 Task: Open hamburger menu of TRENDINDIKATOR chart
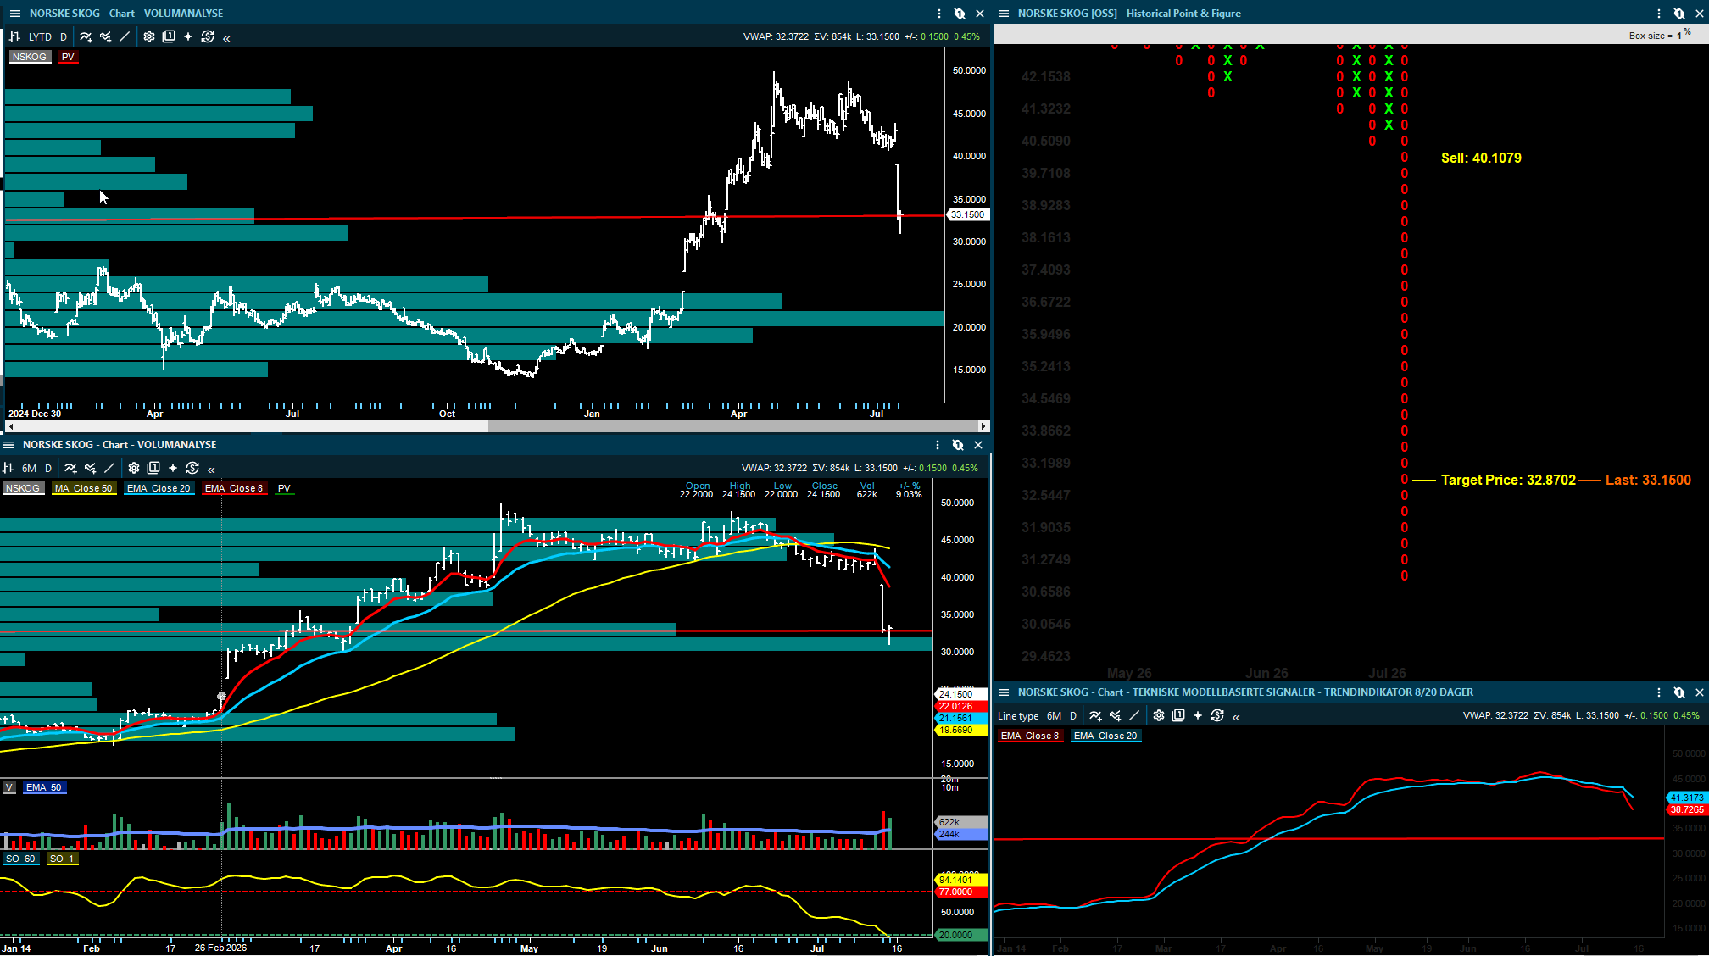point(1004,692)
